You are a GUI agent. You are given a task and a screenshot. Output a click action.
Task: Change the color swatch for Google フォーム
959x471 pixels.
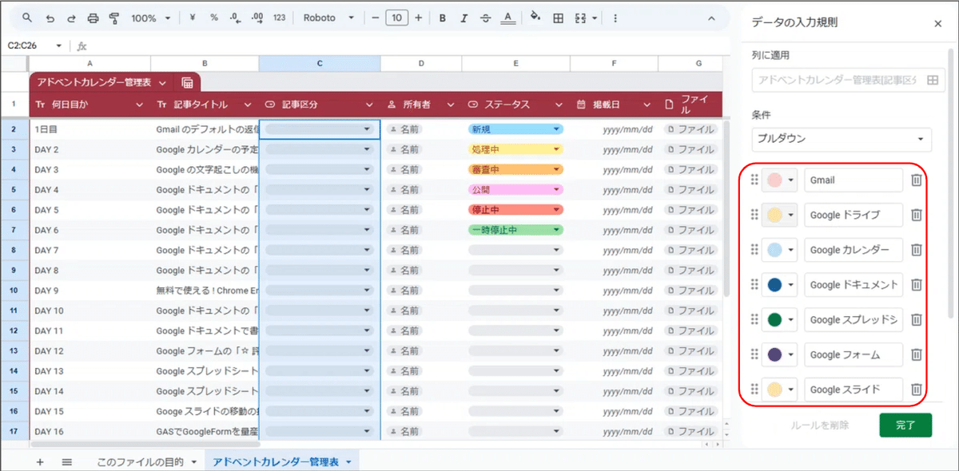(x=780, y=354)
